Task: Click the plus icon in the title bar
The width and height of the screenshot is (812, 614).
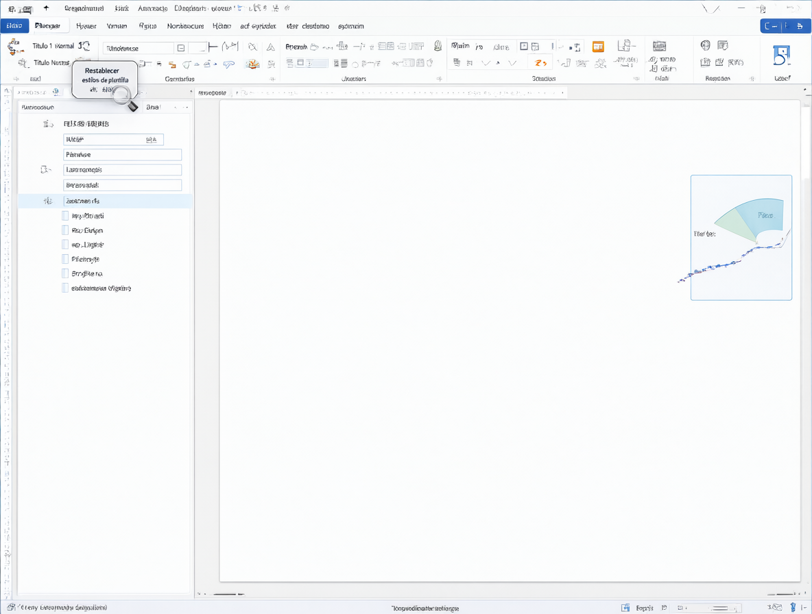Action: click(46, 8)
